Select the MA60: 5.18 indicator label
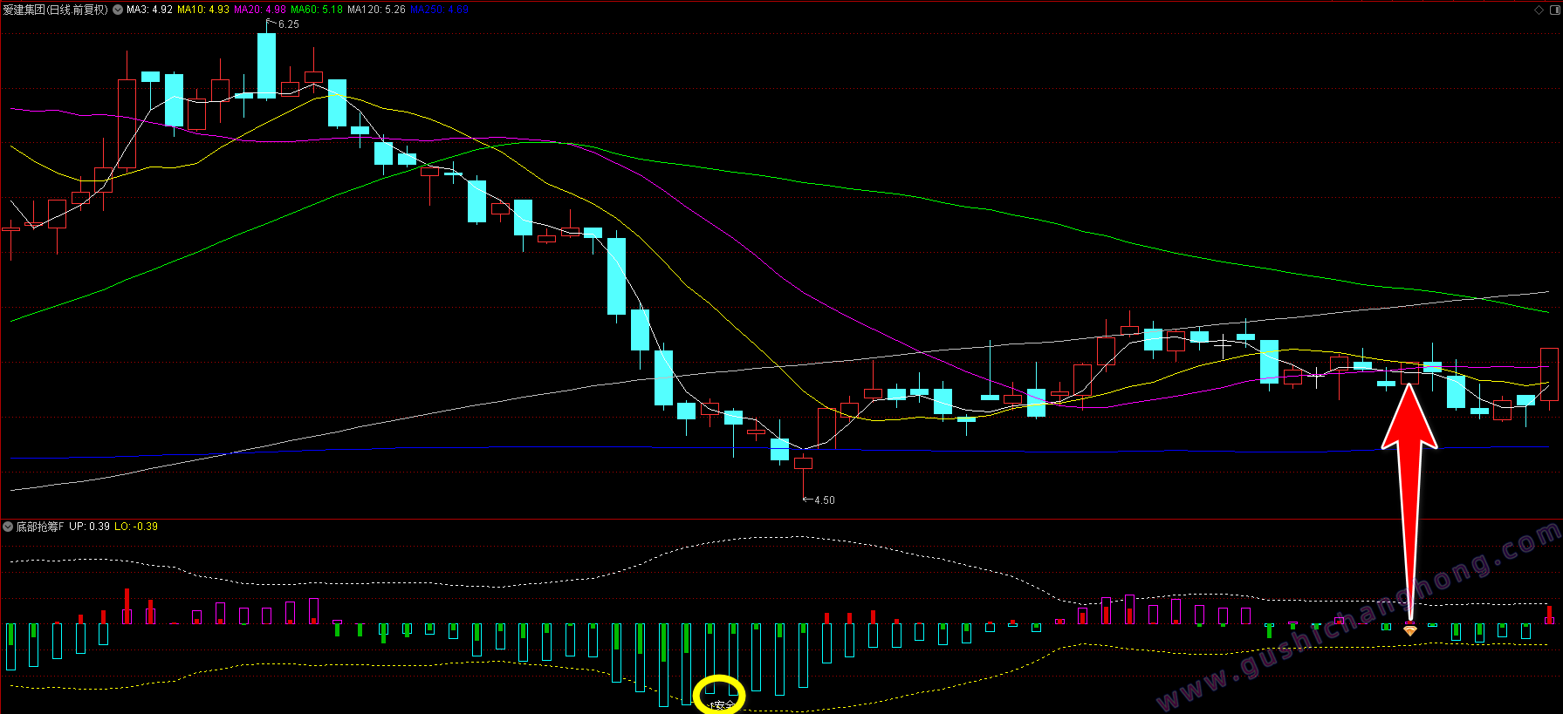 (x=317, y=10)
